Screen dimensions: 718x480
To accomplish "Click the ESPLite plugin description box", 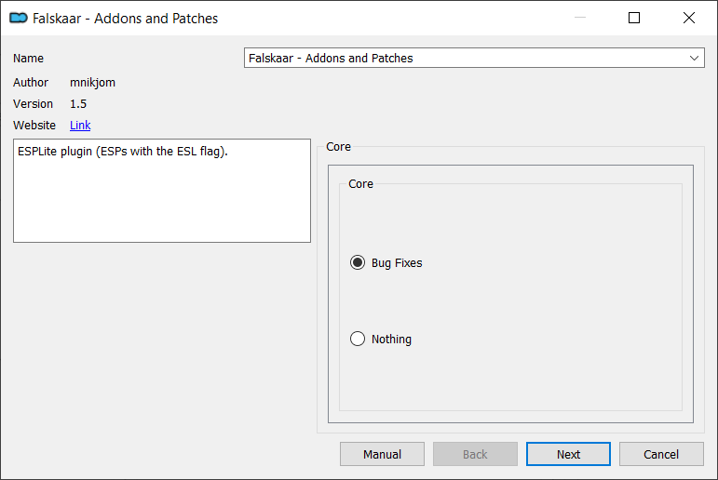I will tap(162, 191).
